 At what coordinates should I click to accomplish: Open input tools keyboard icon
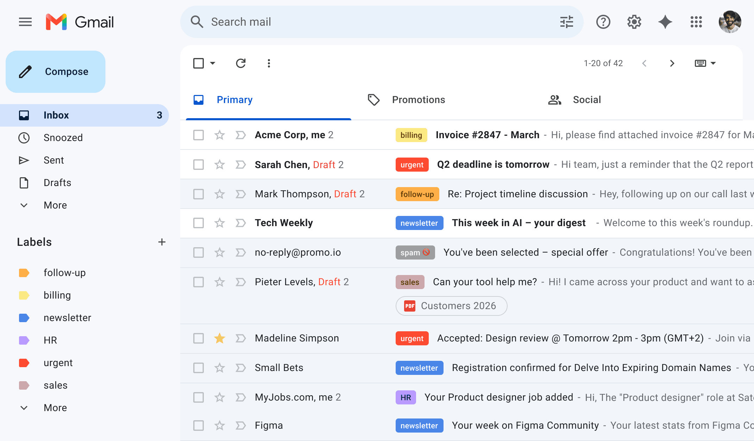tap(700, 63)
